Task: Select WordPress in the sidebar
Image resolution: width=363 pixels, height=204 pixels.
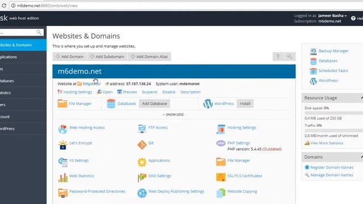Action: [x=23, y=129]
